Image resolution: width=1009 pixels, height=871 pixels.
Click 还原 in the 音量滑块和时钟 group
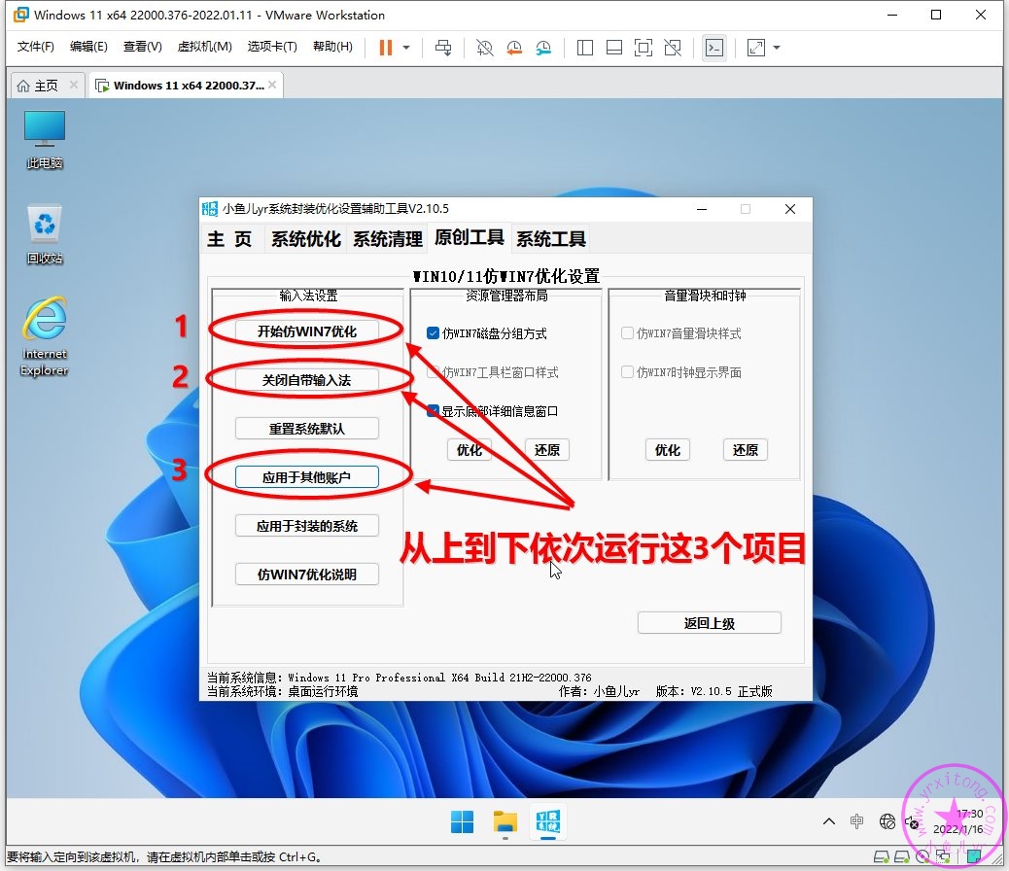coord(746,450)
